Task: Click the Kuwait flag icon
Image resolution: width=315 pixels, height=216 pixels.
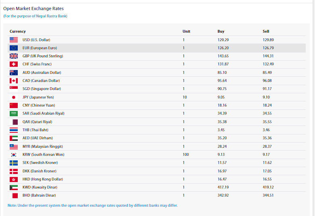Action: point(14,187)
